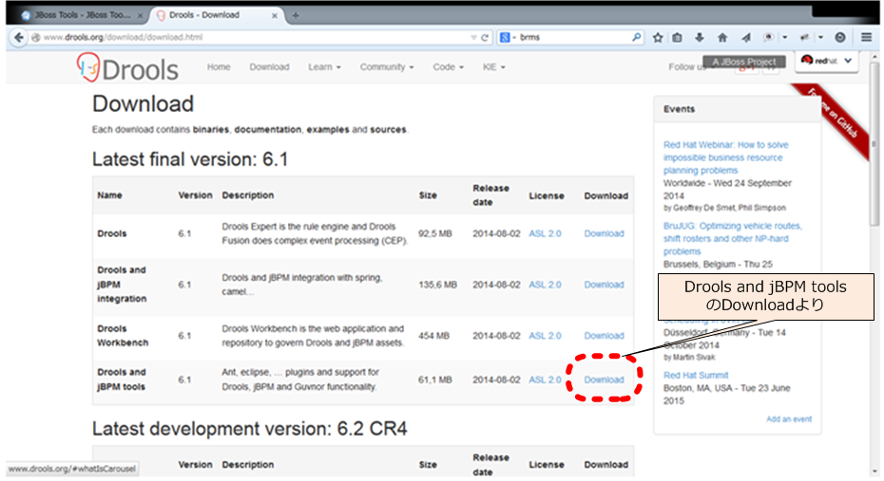Open the Home nav item
Image resolution: width=884 pixels, height=481 pixels.
pyautogui.click(x=219, y=67)
